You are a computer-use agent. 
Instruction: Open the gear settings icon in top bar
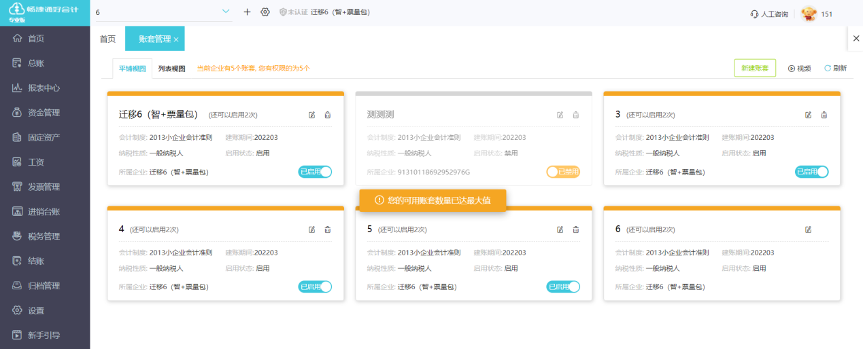(265, 12)
